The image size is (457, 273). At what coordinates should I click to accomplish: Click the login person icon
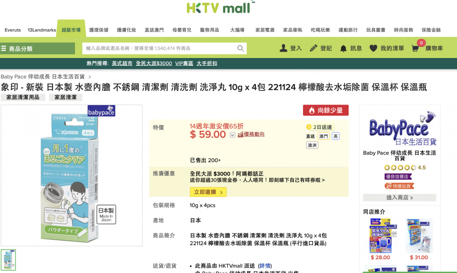(x=283, y=48)
